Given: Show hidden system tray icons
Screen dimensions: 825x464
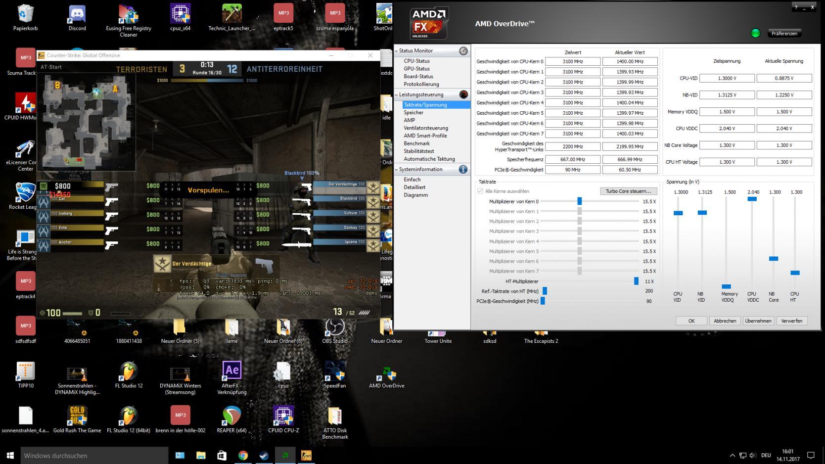Looking at the screenshot, I should [732, 455].
